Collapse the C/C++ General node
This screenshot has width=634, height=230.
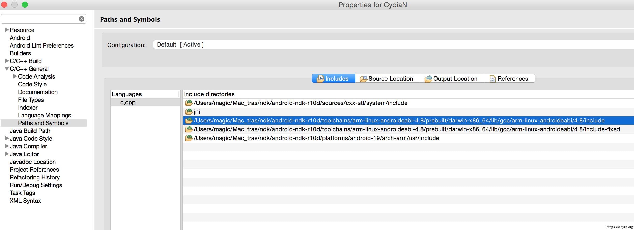(7, 69)
